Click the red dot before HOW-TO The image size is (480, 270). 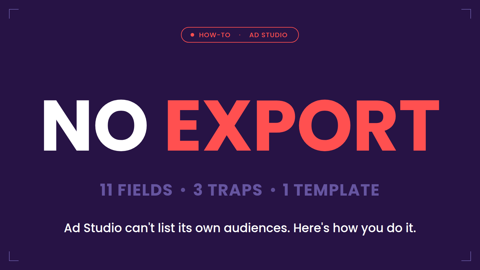click(x=192, y=35)
